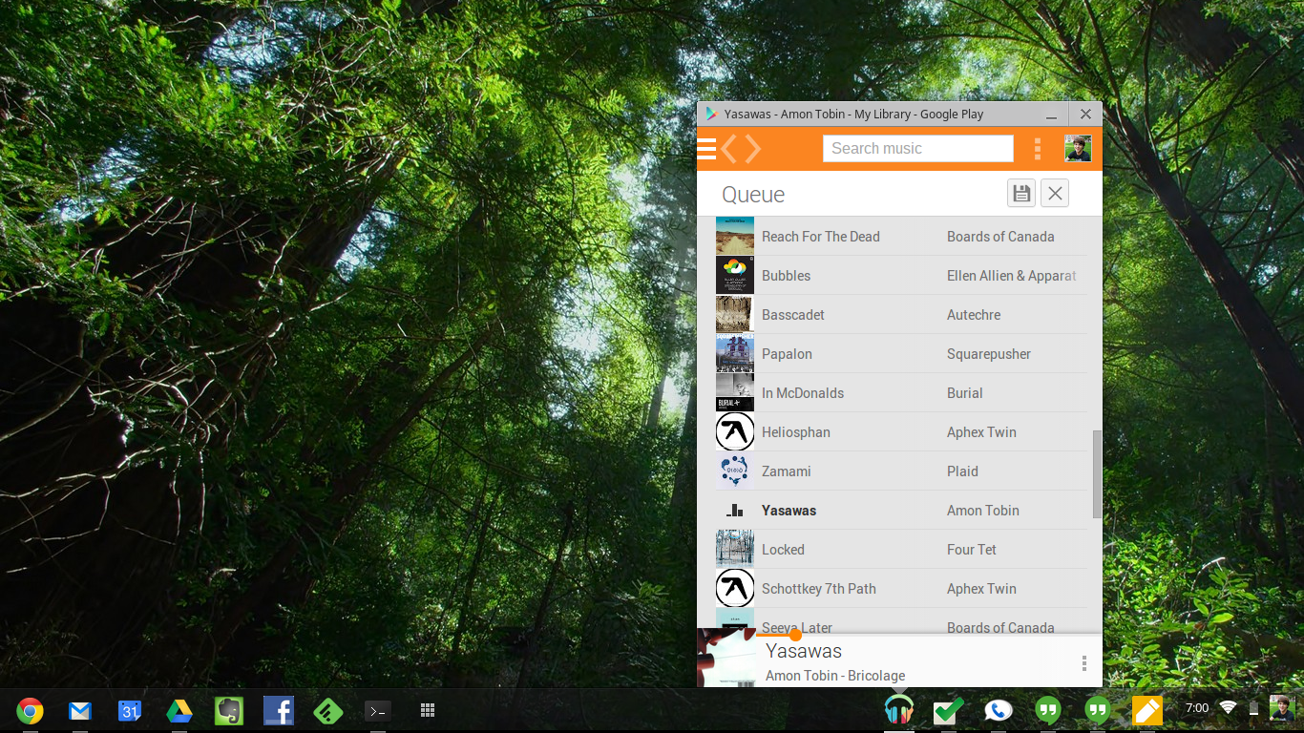
Task: Click the queue list scrollbar thumb
Action: [1097, 473]
